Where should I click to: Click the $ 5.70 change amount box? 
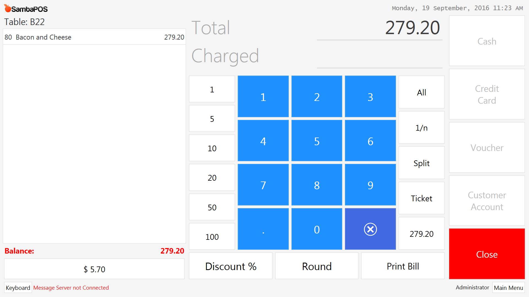94,269
